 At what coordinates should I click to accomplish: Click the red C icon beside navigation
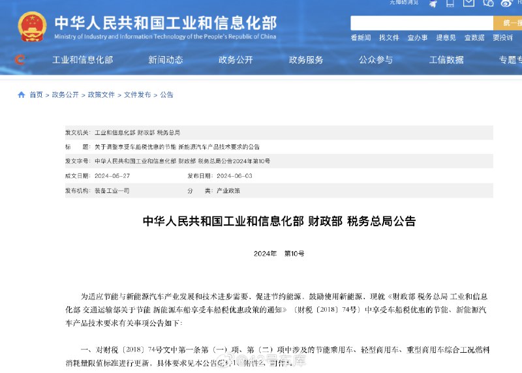20,59
